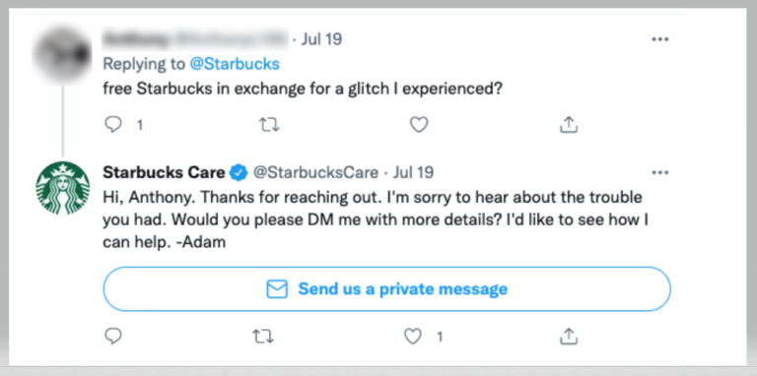The height and width of the screenshot is (376, 757).
Task: Share Anthony's tweet using the upload icon
Action: pyautogui.click(x=568, y=125)
